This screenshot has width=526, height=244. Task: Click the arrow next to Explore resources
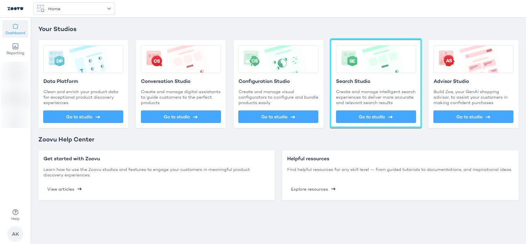pyautogui.click(x=333, y=189)
